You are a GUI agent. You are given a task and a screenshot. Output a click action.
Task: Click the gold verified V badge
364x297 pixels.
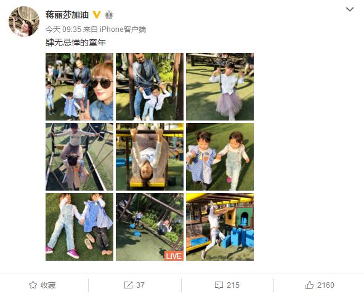(x=97, y=15)
